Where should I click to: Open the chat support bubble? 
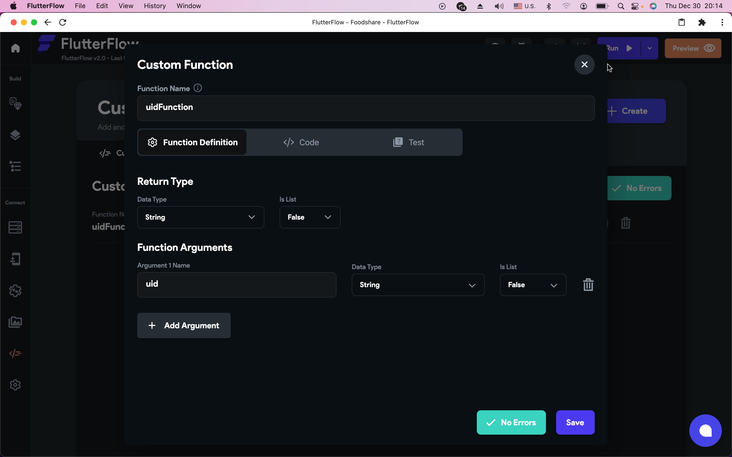point(705,430)
